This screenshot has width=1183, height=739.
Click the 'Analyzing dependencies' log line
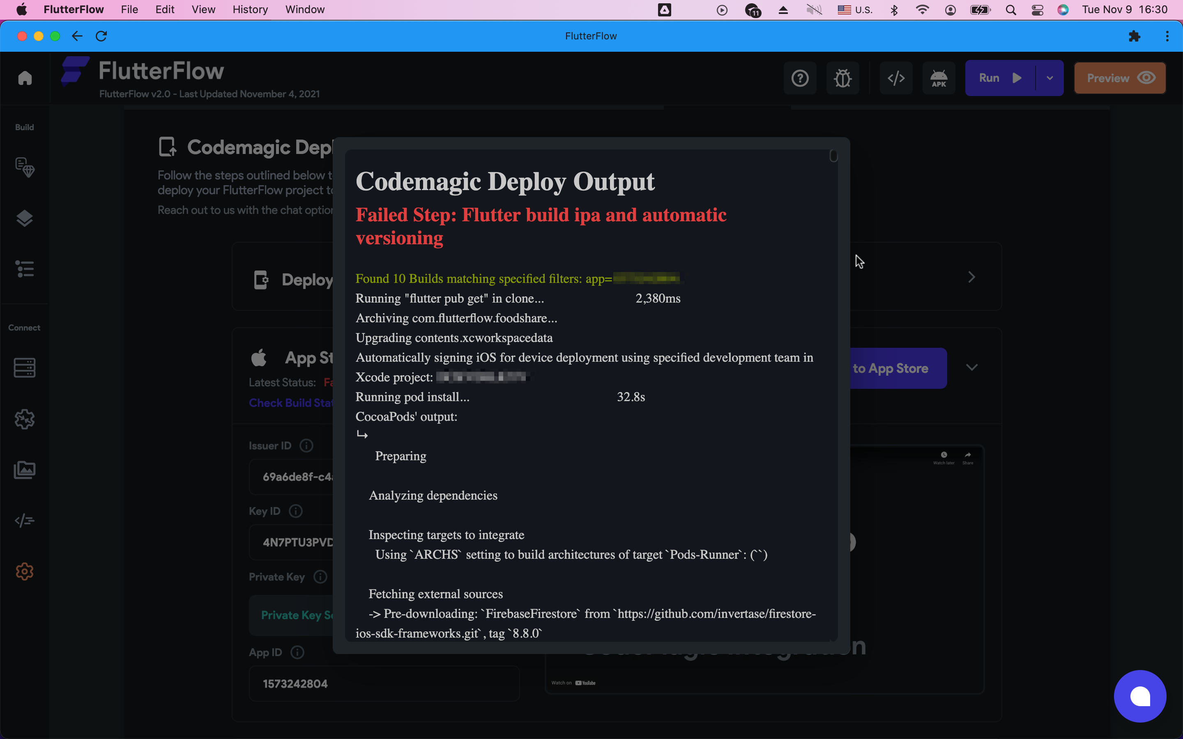click(433, 496)
